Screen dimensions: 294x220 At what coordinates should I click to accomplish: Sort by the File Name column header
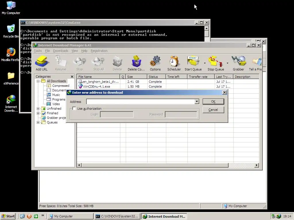click(x=98, y=77)
